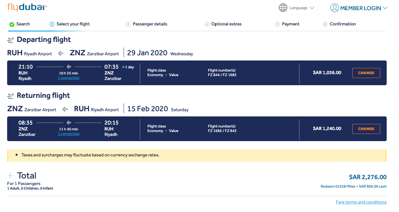This screenshot has height=212, width=399.
Task: View 1 connection for departing flight
Action: (68, 78)
